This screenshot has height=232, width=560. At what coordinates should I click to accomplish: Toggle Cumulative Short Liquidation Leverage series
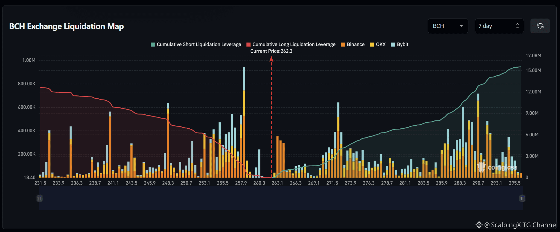point(196,44)
